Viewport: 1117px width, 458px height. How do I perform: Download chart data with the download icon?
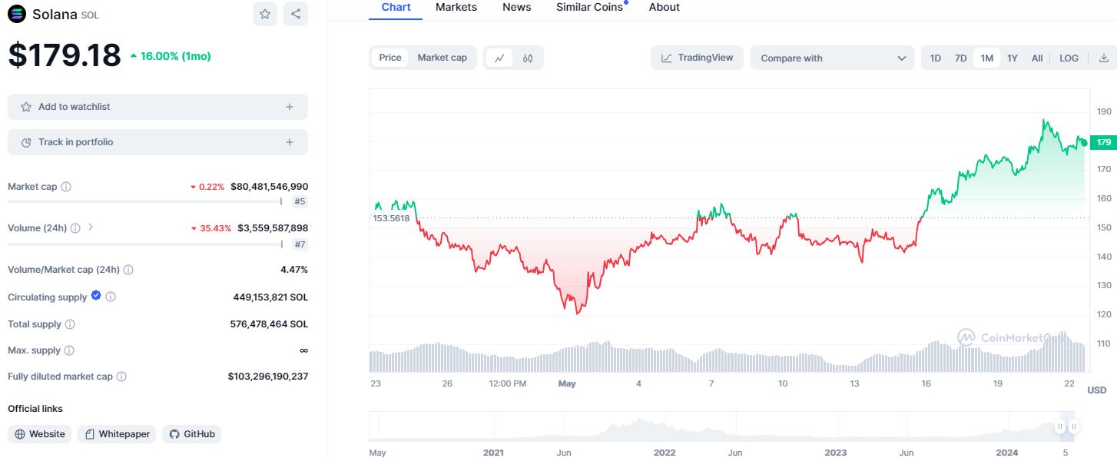click(x=1104, y=58)
